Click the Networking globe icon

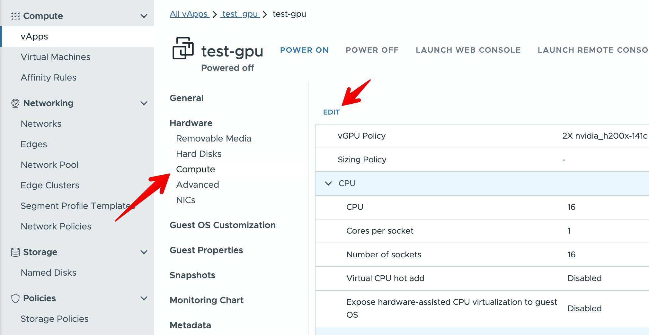15,103
